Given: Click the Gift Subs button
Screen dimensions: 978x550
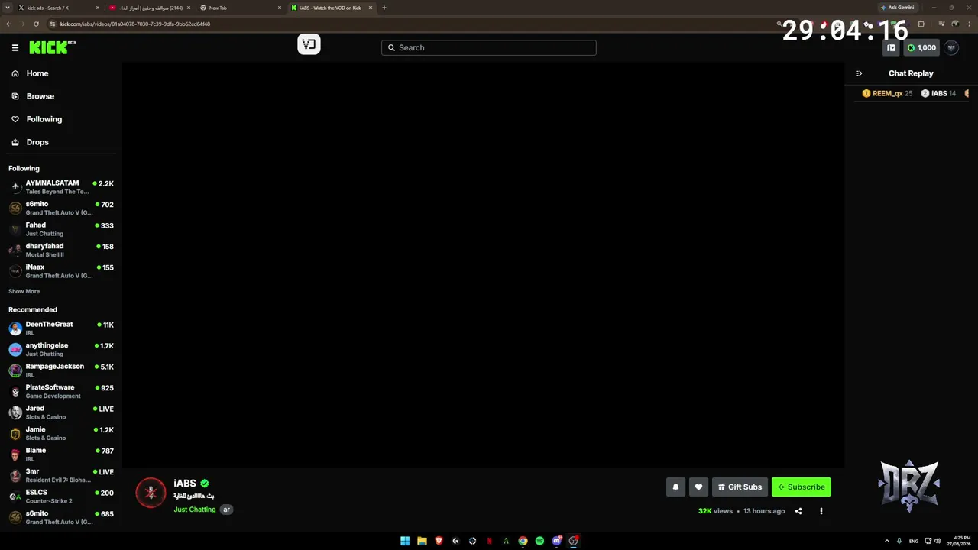Looking at the screenshot, I should click(740, 487).
